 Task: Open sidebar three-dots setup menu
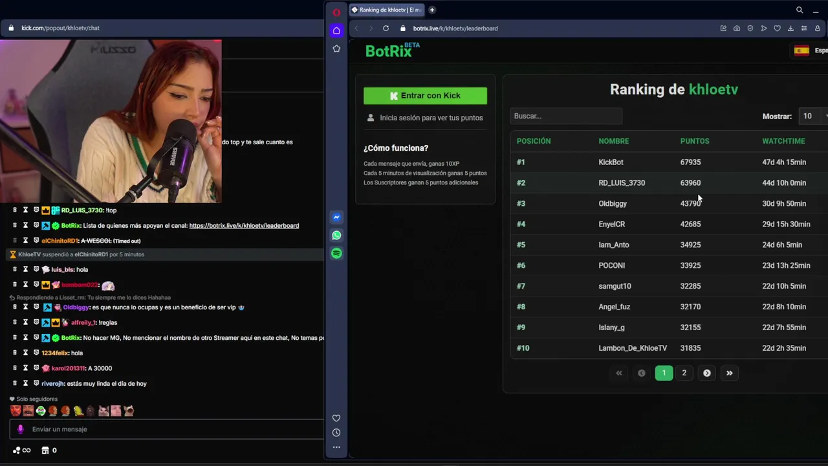336,447
